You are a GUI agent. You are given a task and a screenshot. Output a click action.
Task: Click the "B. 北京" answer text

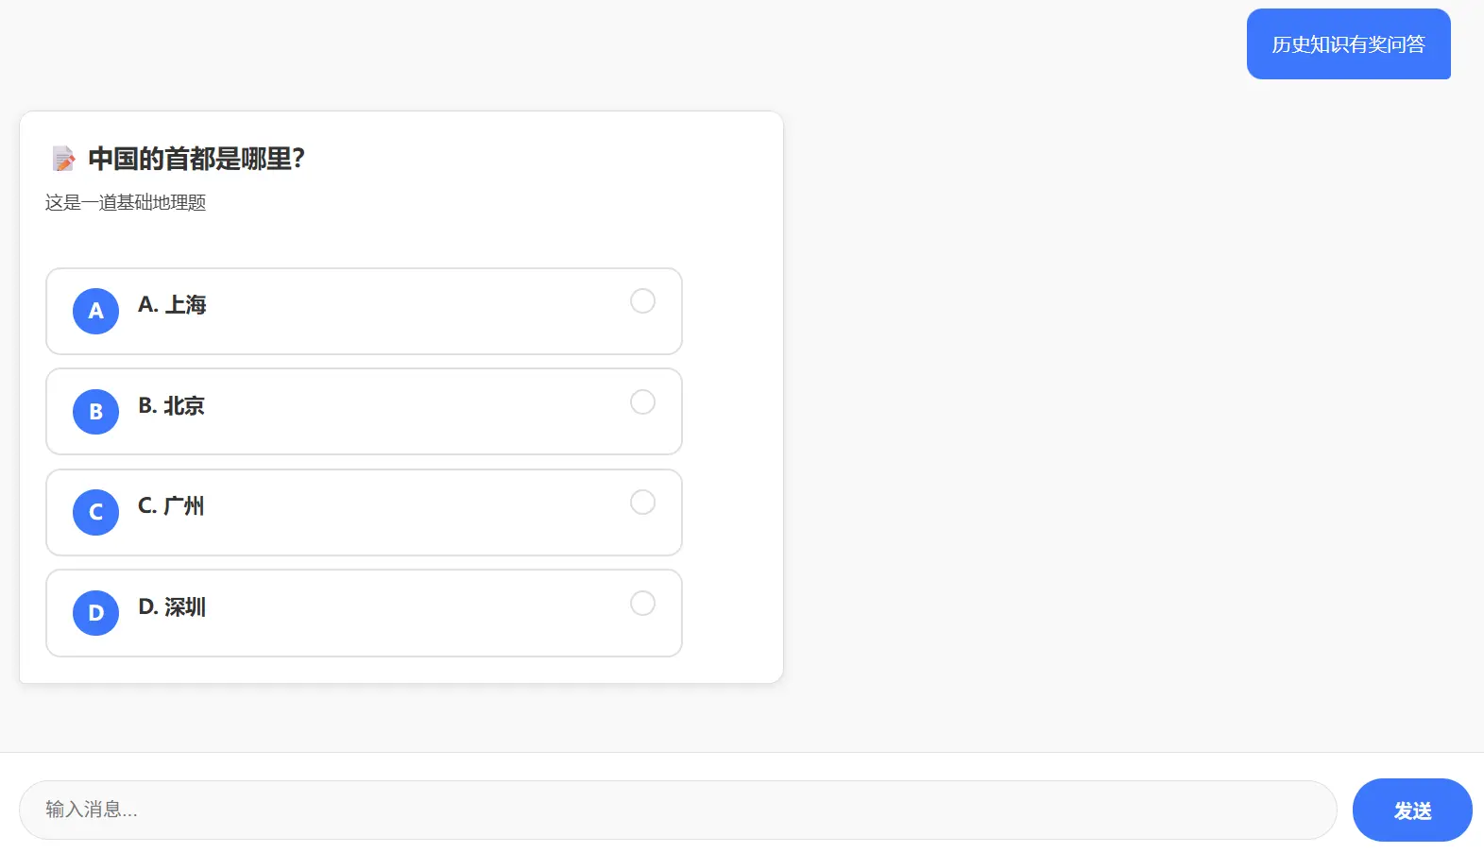[x=171, y=406]
